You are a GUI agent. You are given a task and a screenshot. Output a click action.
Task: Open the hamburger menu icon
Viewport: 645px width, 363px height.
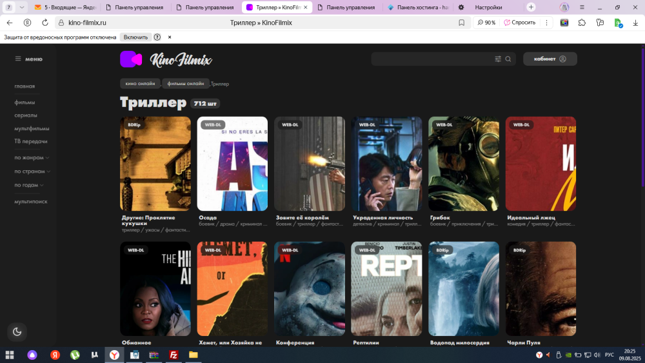pyautogui.click(x=19, y=59)
